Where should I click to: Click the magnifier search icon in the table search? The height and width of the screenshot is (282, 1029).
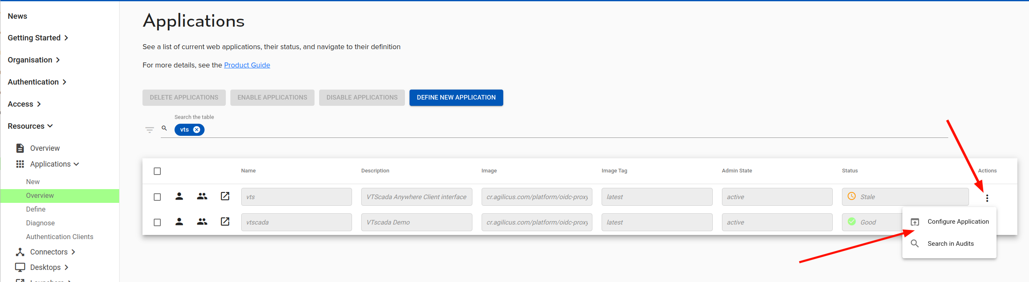tap(165, 129)
